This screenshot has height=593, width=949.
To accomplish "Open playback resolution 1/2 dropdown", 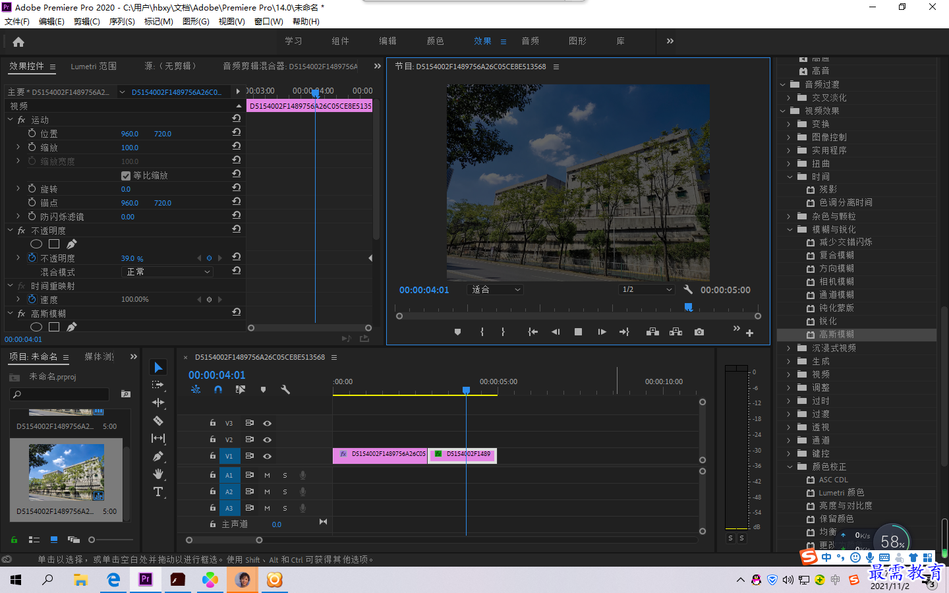I will click(647, 289).
